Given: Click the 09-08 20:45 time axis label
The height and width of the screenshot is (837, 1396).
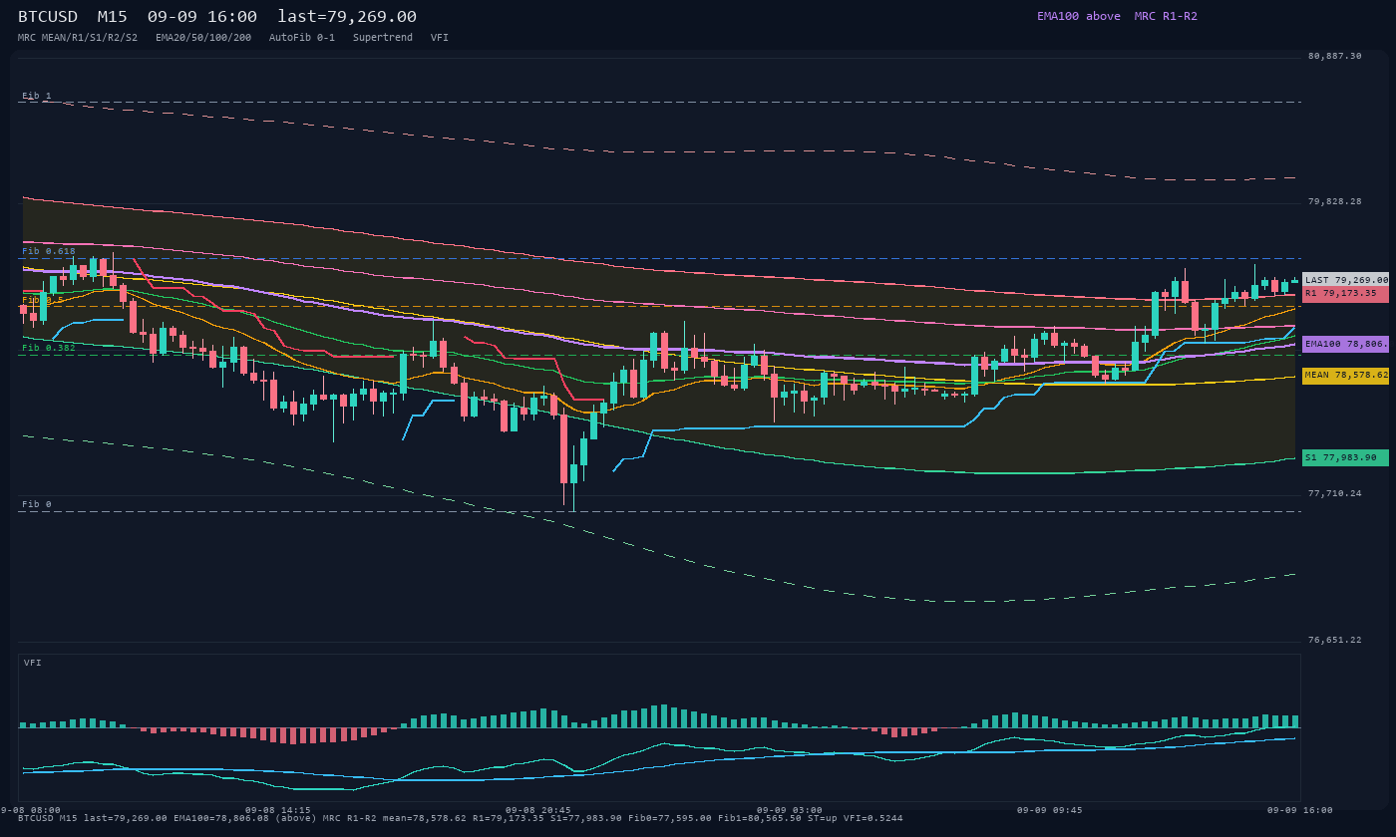Looking at the screenshot, I should (538, 810).
